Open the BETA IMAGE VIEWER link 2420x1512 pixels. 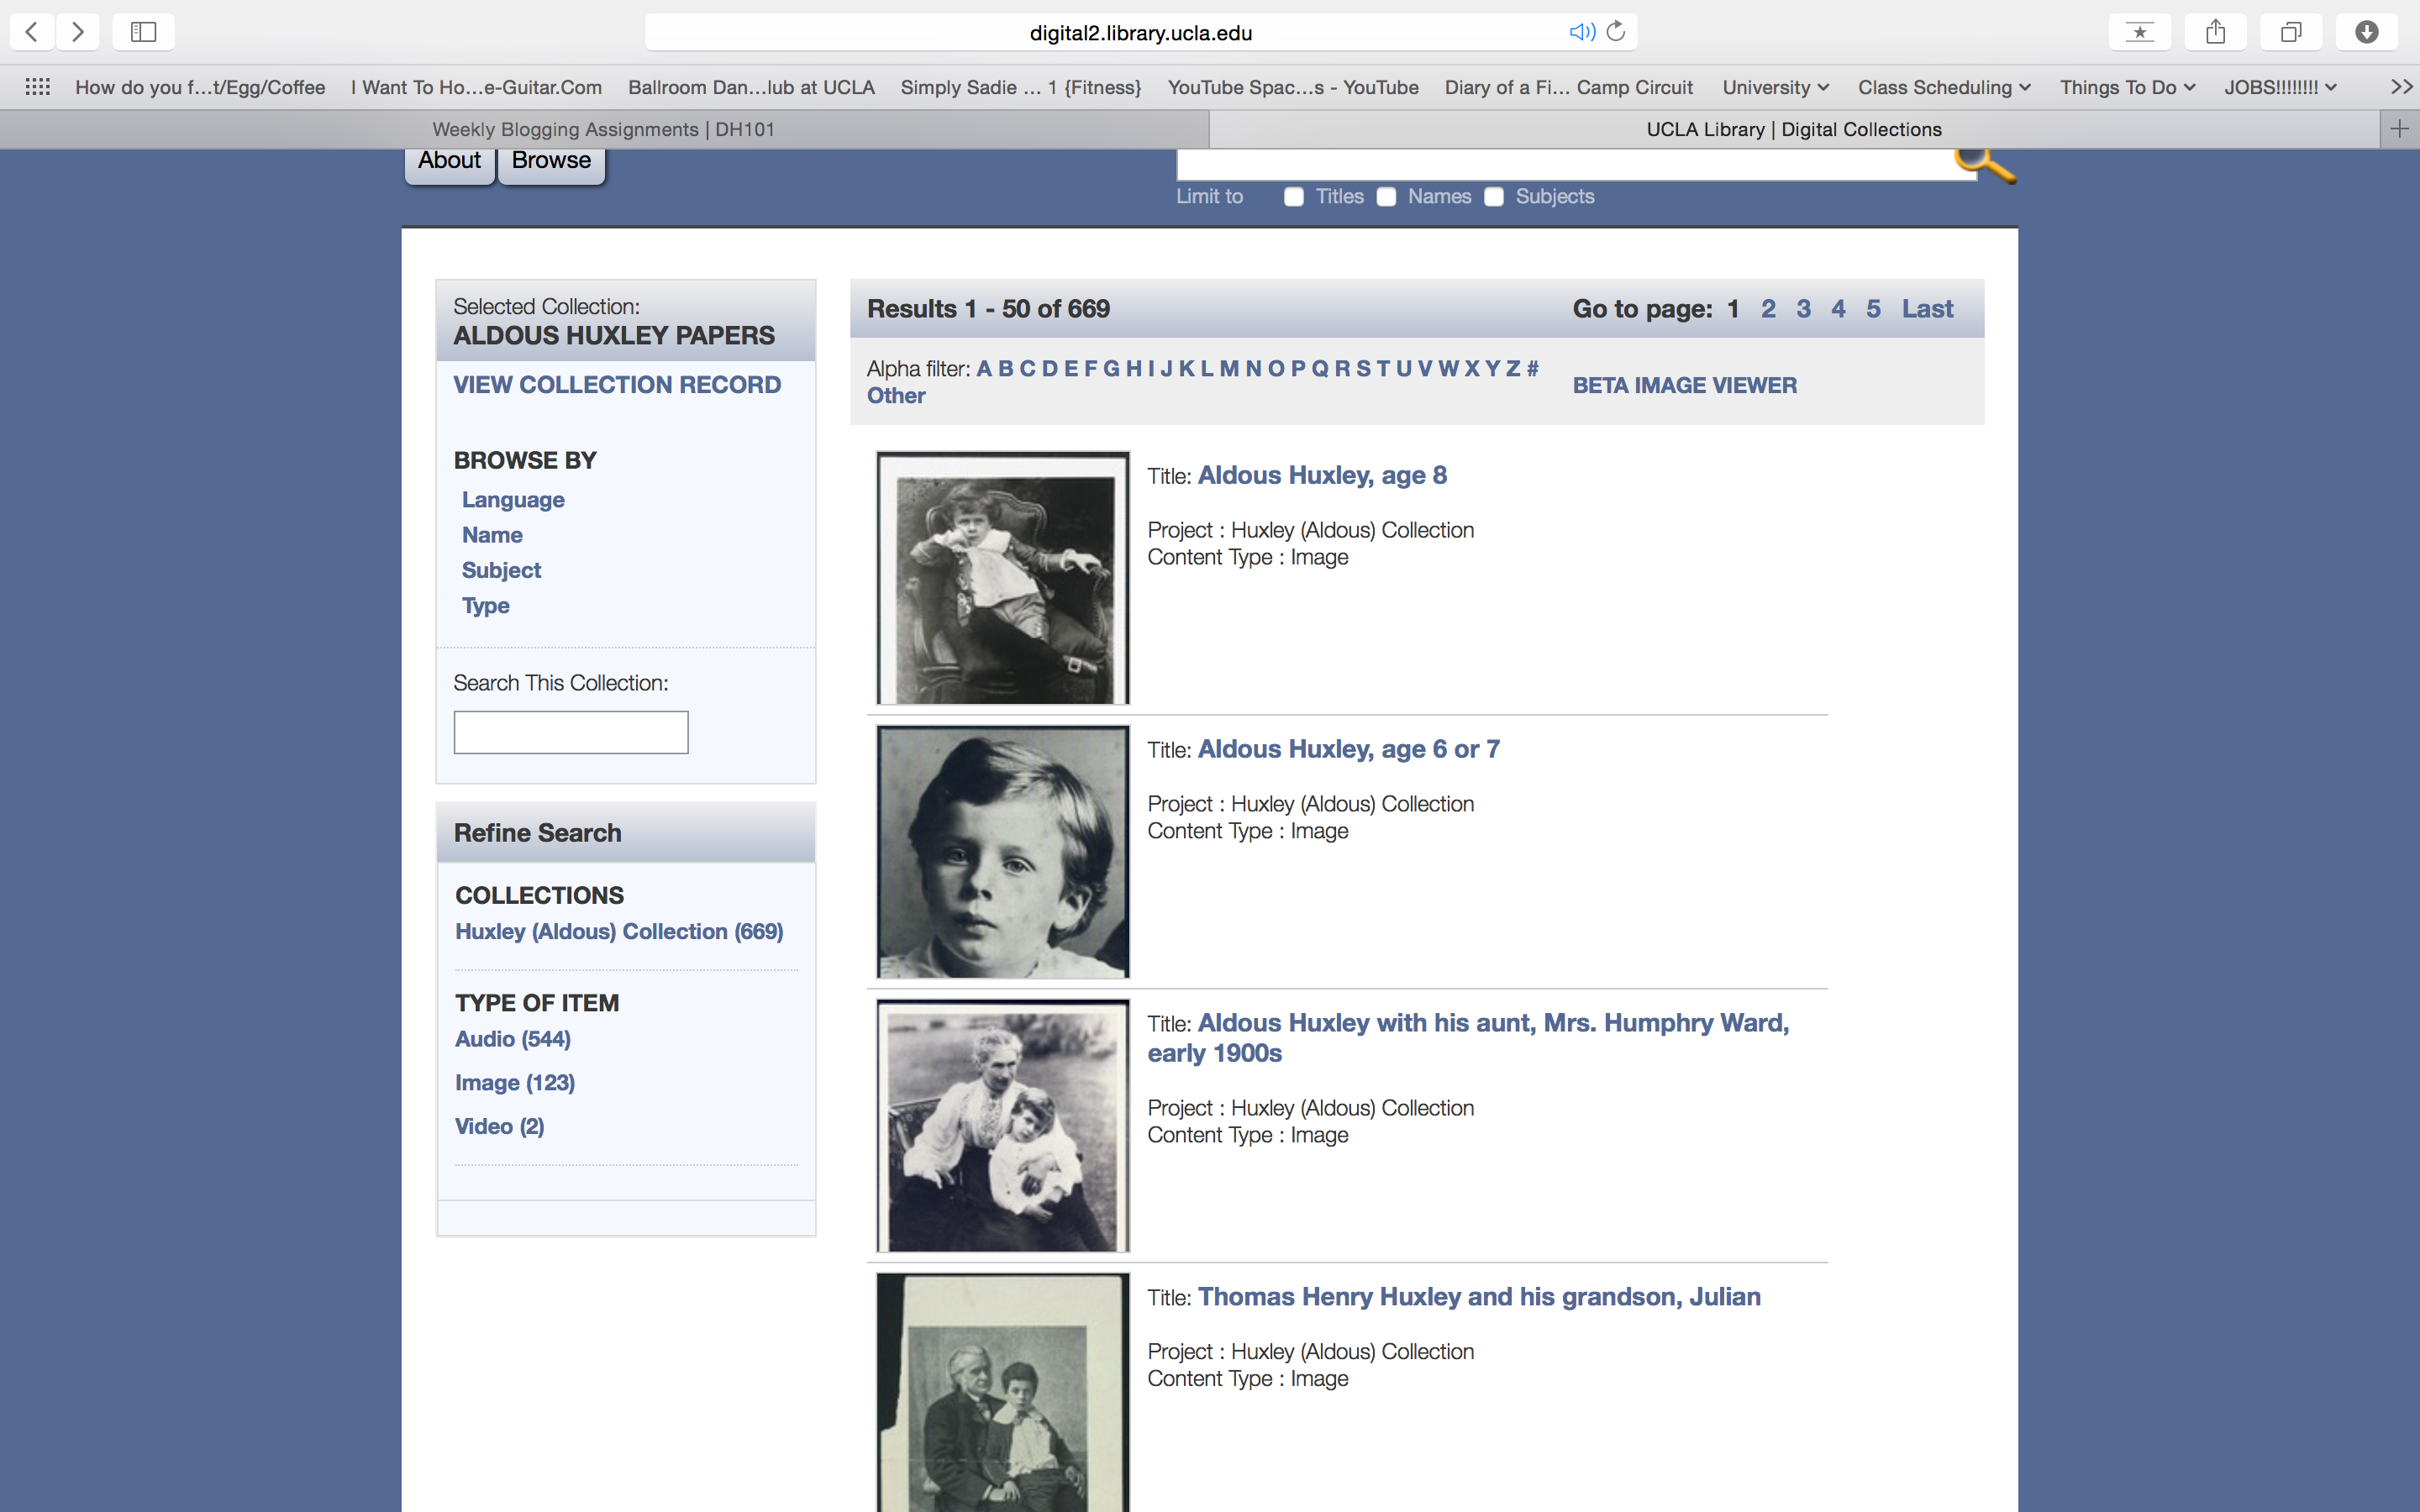click(x=1684, y=385)
